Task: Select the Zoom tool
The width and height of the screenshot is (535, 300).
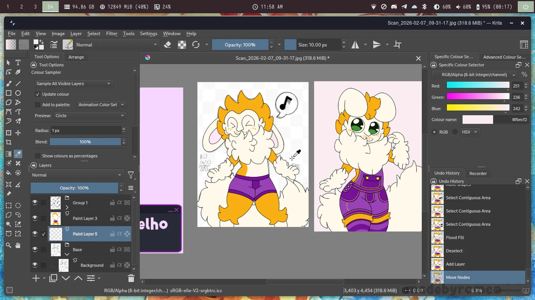Action: click(9, 245)
